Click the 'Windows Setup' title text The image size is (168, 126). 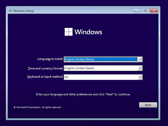pyautogui.click(x=23, y=11)
